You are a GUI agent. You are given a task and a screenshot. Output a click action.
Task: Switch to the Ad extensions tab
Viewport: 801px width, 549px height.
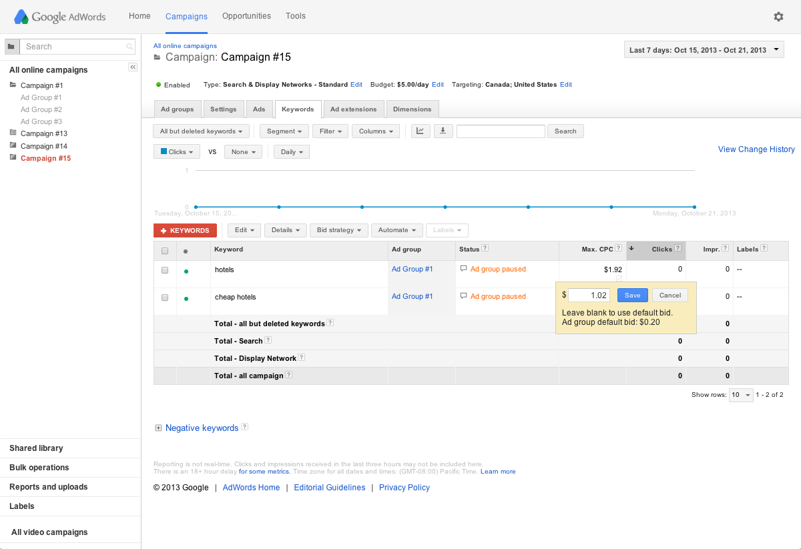[354, 109]
